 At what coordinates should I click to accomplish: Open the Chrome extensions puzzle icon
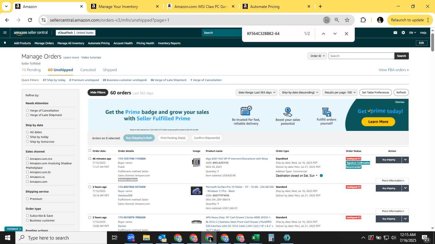pyautogui.click(x=363, y=20)
